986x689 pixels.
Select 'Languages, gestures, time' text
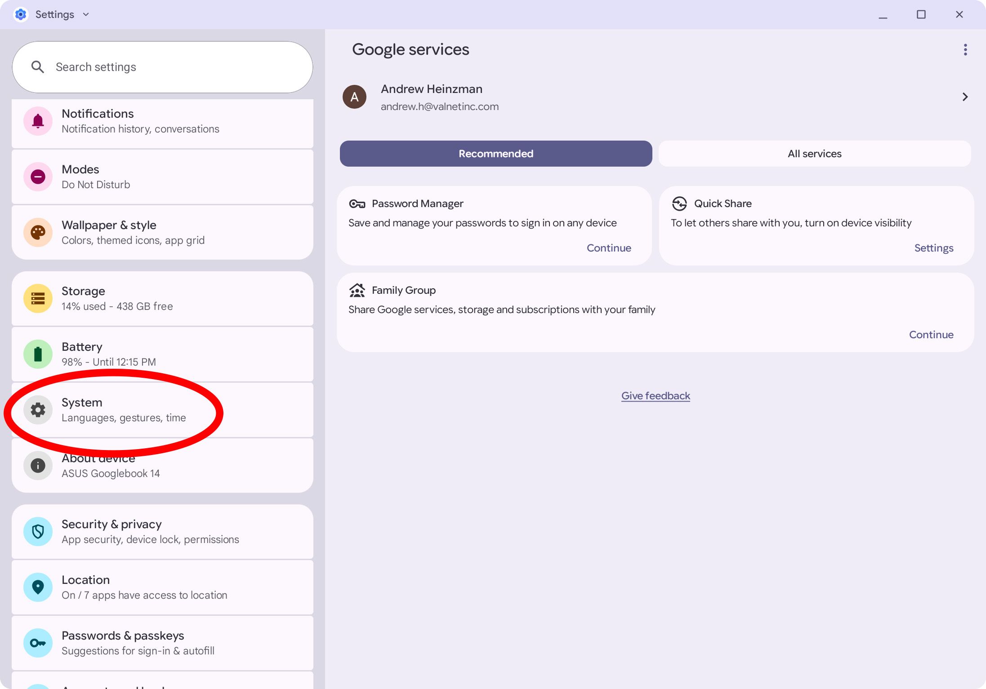(x=124, y=418)
